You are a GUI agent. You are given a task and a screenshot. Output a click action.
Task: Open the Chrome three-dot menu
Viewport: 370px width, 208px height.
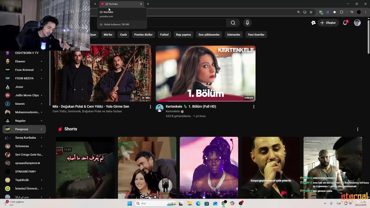pyautogui.click(x=366, y=12)
